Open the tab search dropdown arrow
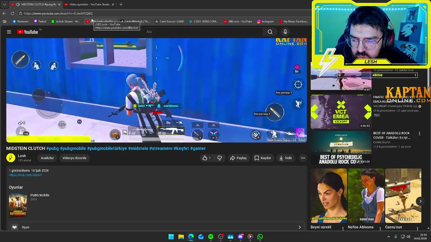The image size is (431, 242). [4, 4]
